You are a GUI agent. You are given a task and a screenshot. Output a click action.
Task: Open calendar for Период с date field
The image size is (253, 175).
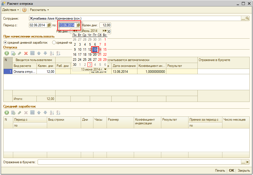[x=49, y=25]
